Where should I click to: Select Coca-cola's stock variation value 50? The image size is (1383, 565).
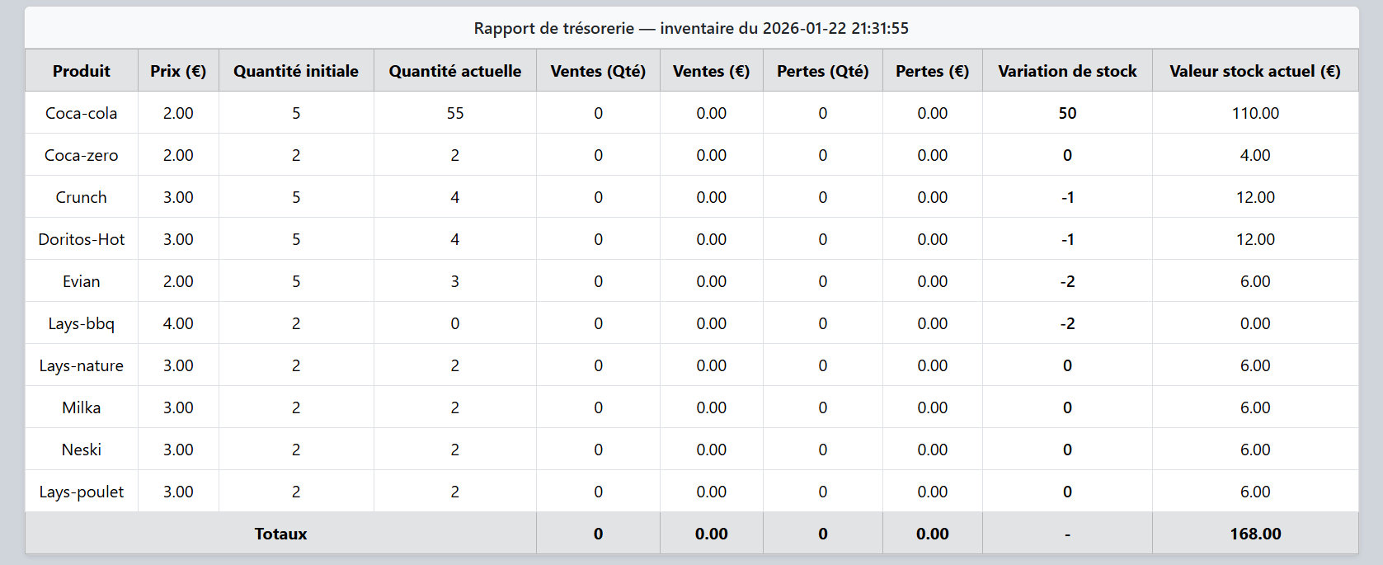pos(1067,113)
